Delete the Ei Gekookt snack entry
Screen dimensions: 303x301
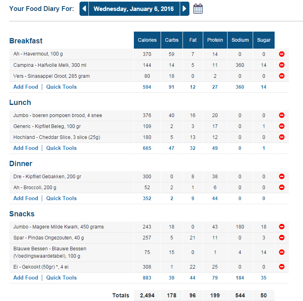(282, 267)
